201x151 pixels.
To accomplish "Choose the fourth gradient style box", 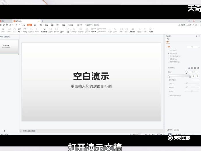I will click(198, 68).
